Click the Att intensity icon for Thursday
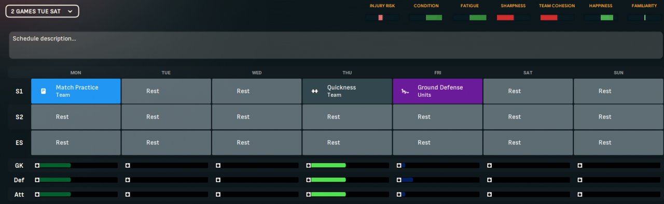The image size is (664, 204). pos(308,195)
